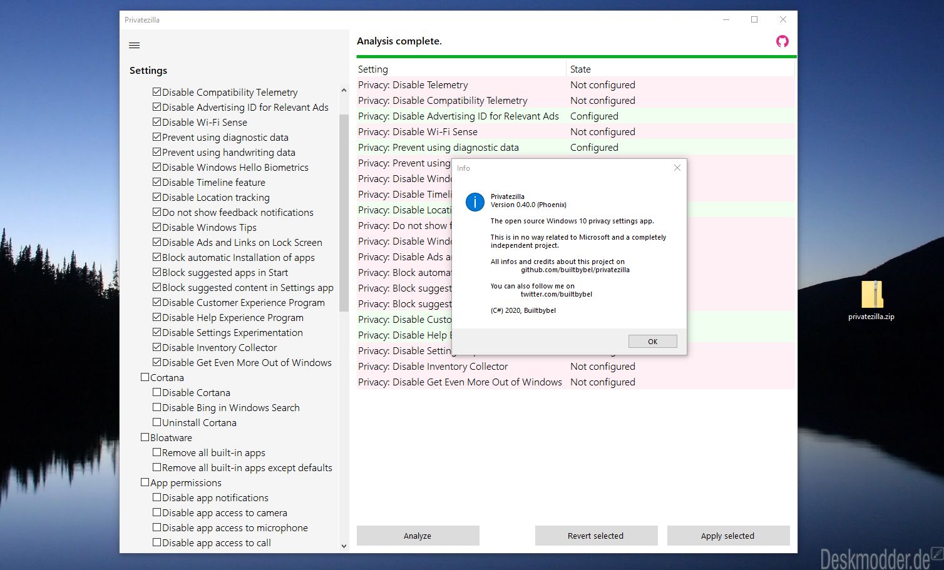The height and width of the screenshot is (570, 944).
Task: Toggle Block suggested content in Settings app
Action: tap(157, 287)
